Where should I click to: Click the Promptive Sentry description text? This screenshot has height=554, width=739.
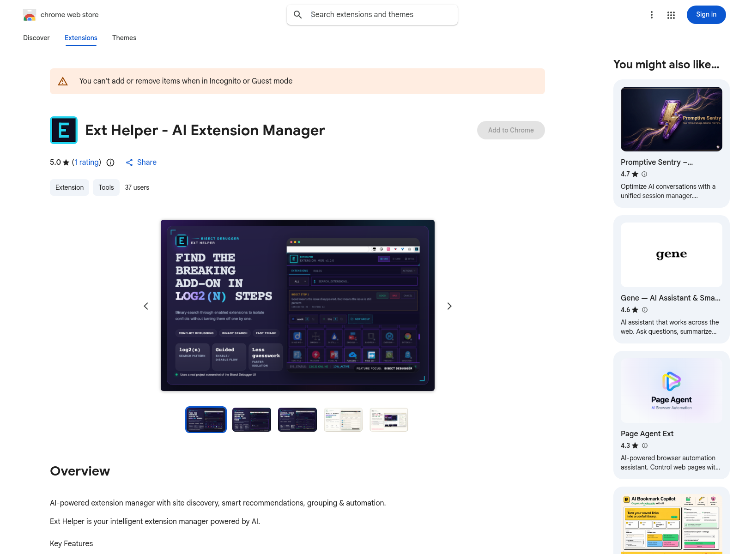(x=668, y=191)
